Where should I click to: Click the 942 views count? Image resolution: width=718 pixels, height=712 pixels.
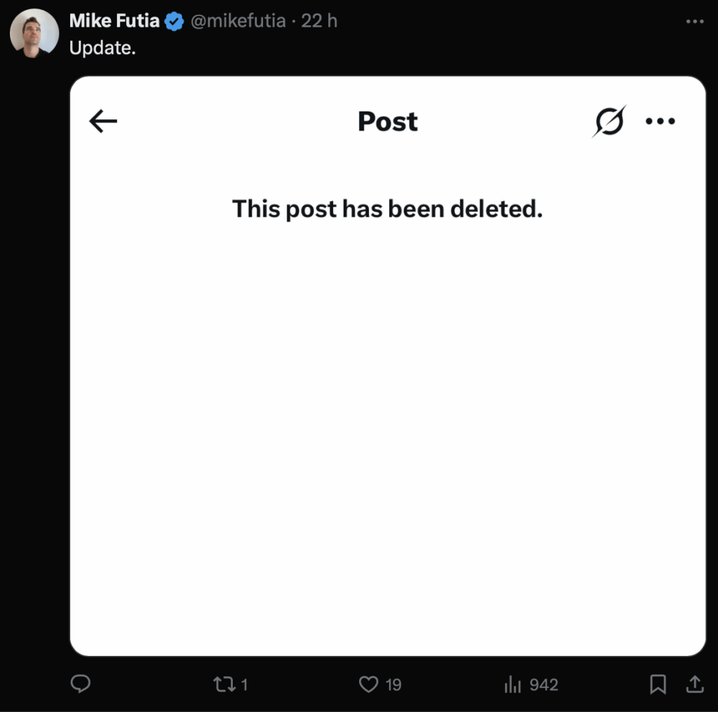[544, 685]
